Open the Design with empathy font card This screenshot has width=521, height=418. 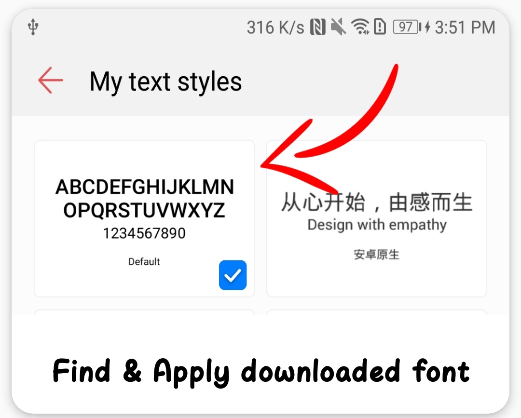coord(377,218)
